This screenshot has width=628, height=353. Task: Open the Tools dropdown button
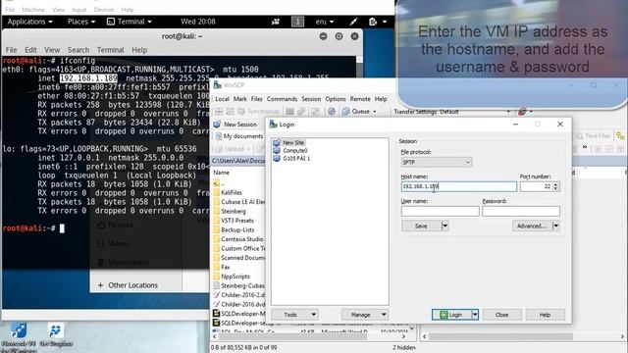click(294, 315)
